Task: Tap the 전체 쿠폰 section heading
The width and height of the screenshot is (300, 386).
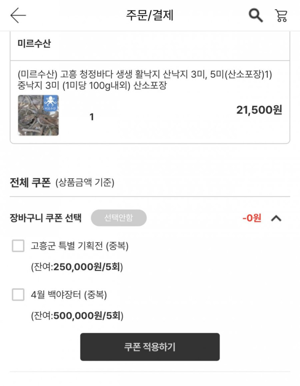Action: click(x=31, y=182)
